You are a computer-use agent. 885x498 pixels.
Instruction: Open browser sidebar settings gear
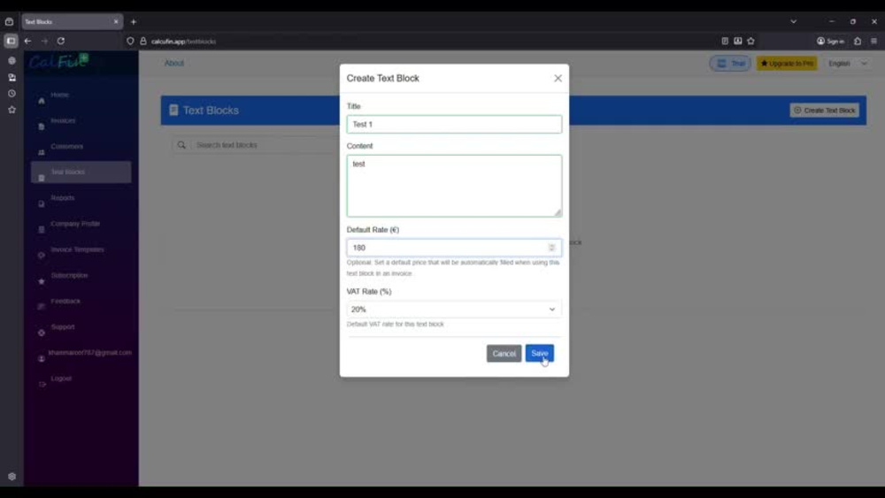point(12,477)
